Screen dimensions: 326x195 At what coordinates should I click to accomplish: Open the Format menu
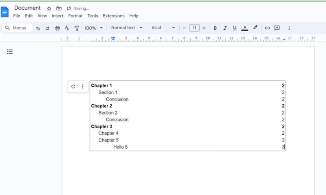75,16
